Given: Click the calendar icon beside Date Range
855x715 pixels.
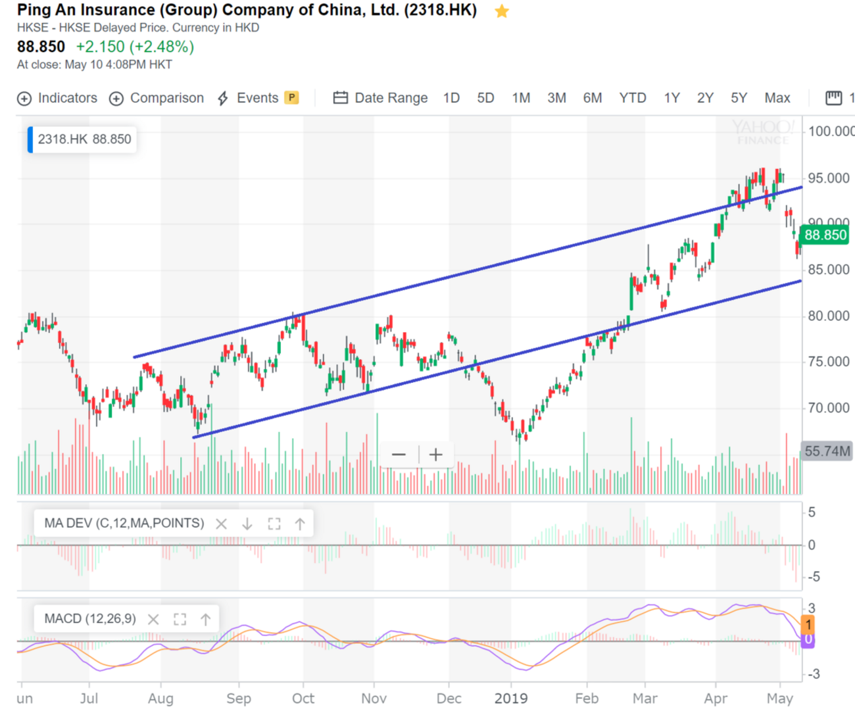Looking at the screenshot, I should coord(341,98).
